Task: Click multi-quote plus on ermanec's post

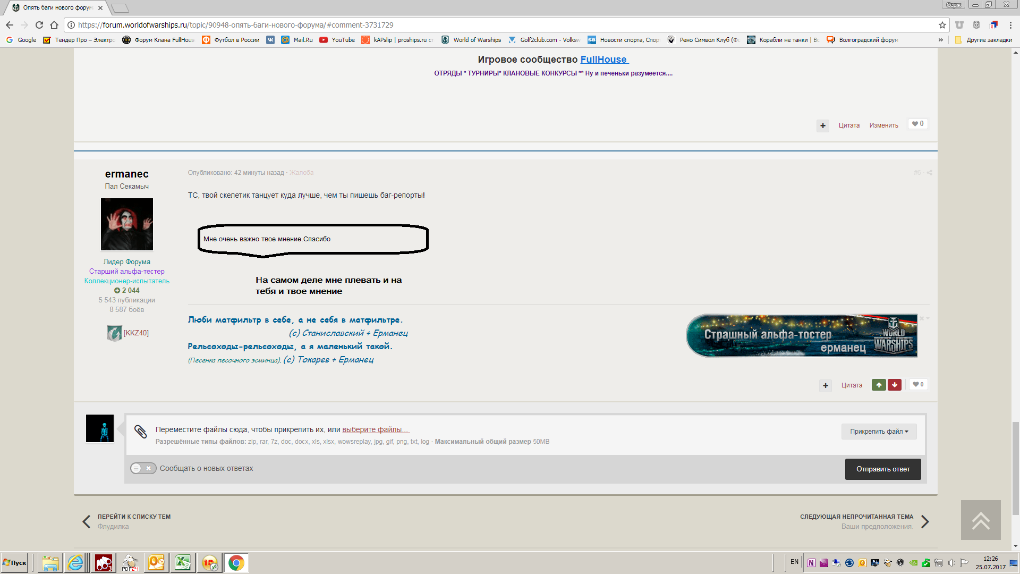Action: [x=826, y=385]
